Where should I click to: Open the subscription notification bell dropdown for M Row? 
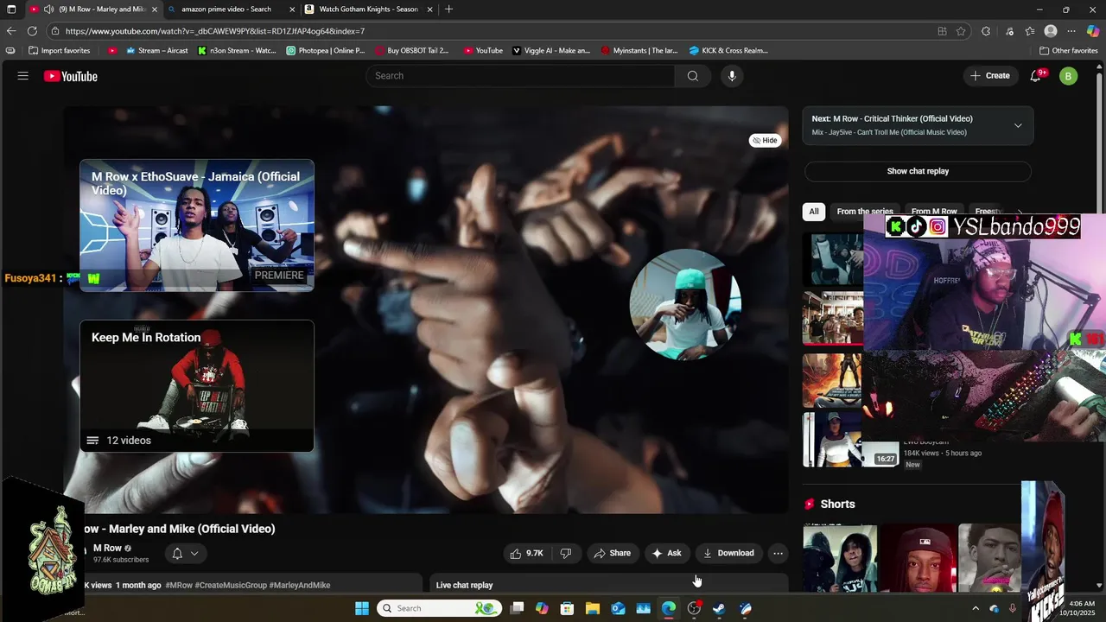pos(185,554)
